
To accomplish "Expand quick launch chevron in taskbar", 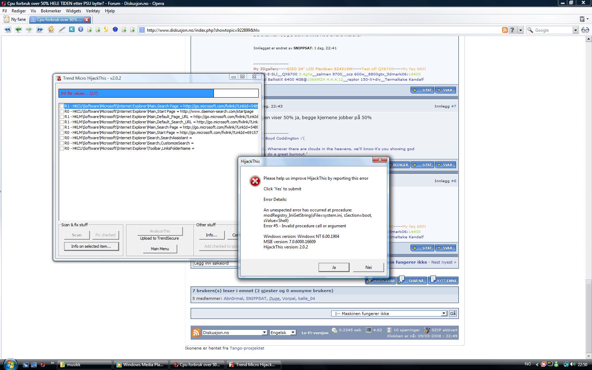I will (53, 363).
